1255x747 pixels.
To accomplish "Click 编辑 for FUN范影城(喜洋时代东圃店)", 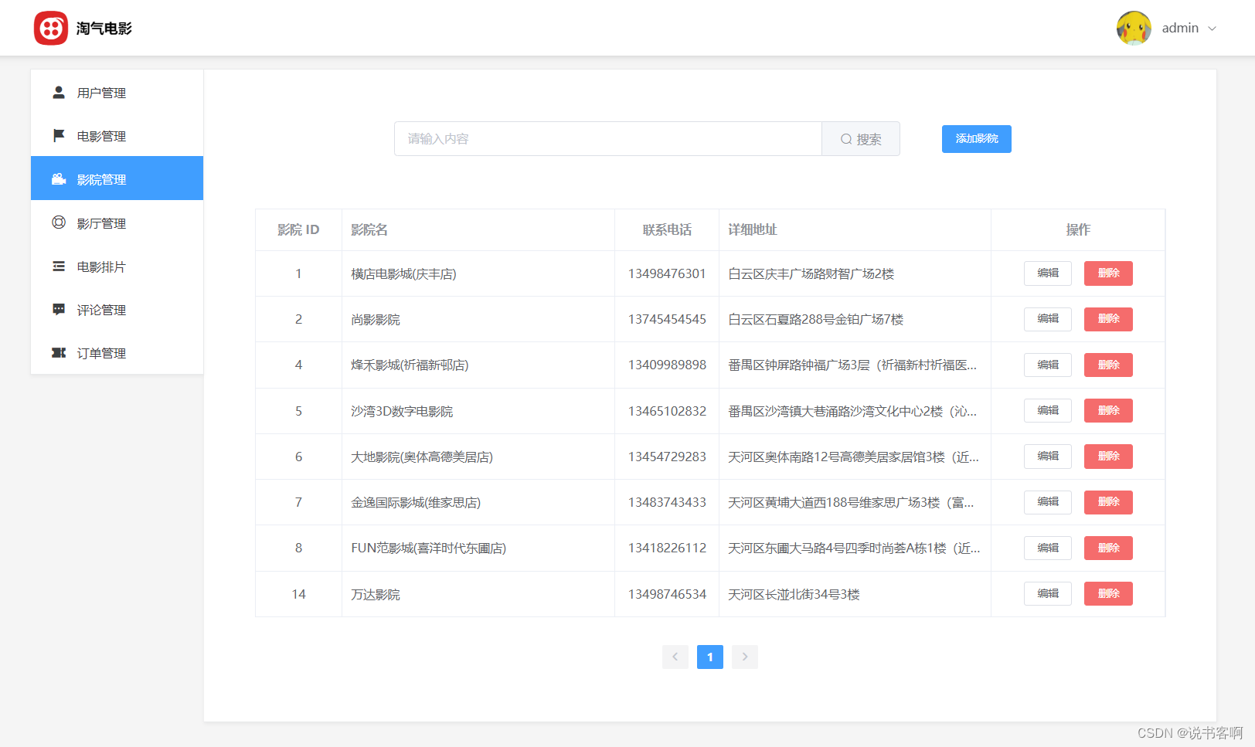I will (1048, 548).
